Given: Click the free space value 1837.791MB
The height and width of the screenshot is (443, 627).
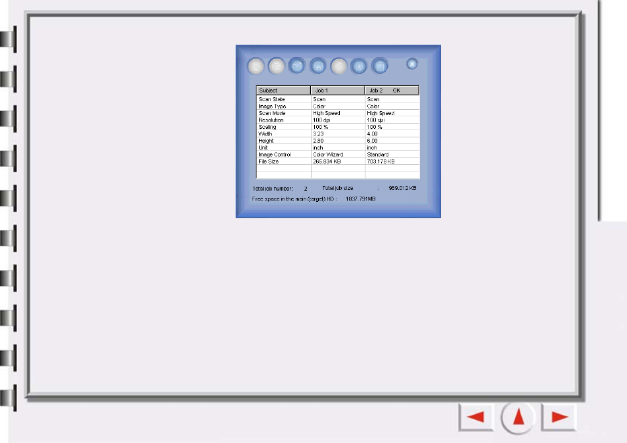Looking at the screenshot, I should [x=361, y=198].
